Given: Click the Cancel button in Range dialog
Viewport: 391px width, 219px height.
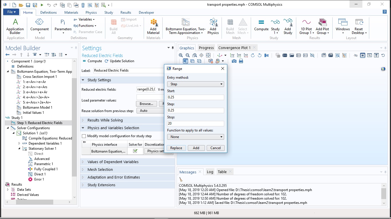Looking at the screenshot, I should point(215,148).
